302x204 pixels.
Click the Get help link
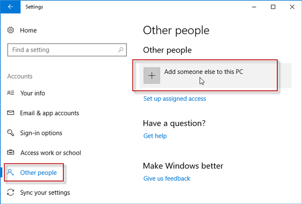155,136
